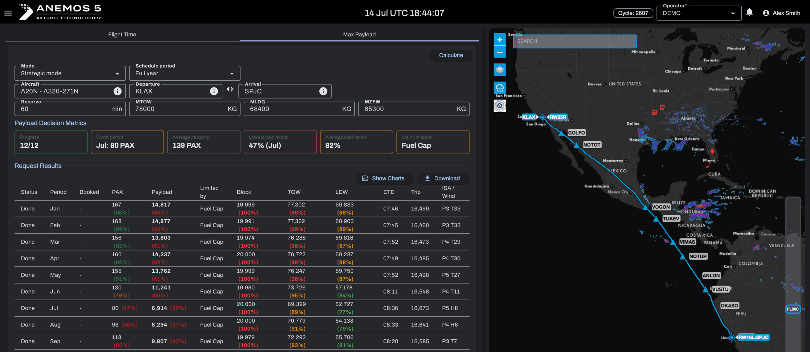The height and width of the screenshot is (352, 810).
Task: Swap departure and arrival airports
Action: click(230, 89)
